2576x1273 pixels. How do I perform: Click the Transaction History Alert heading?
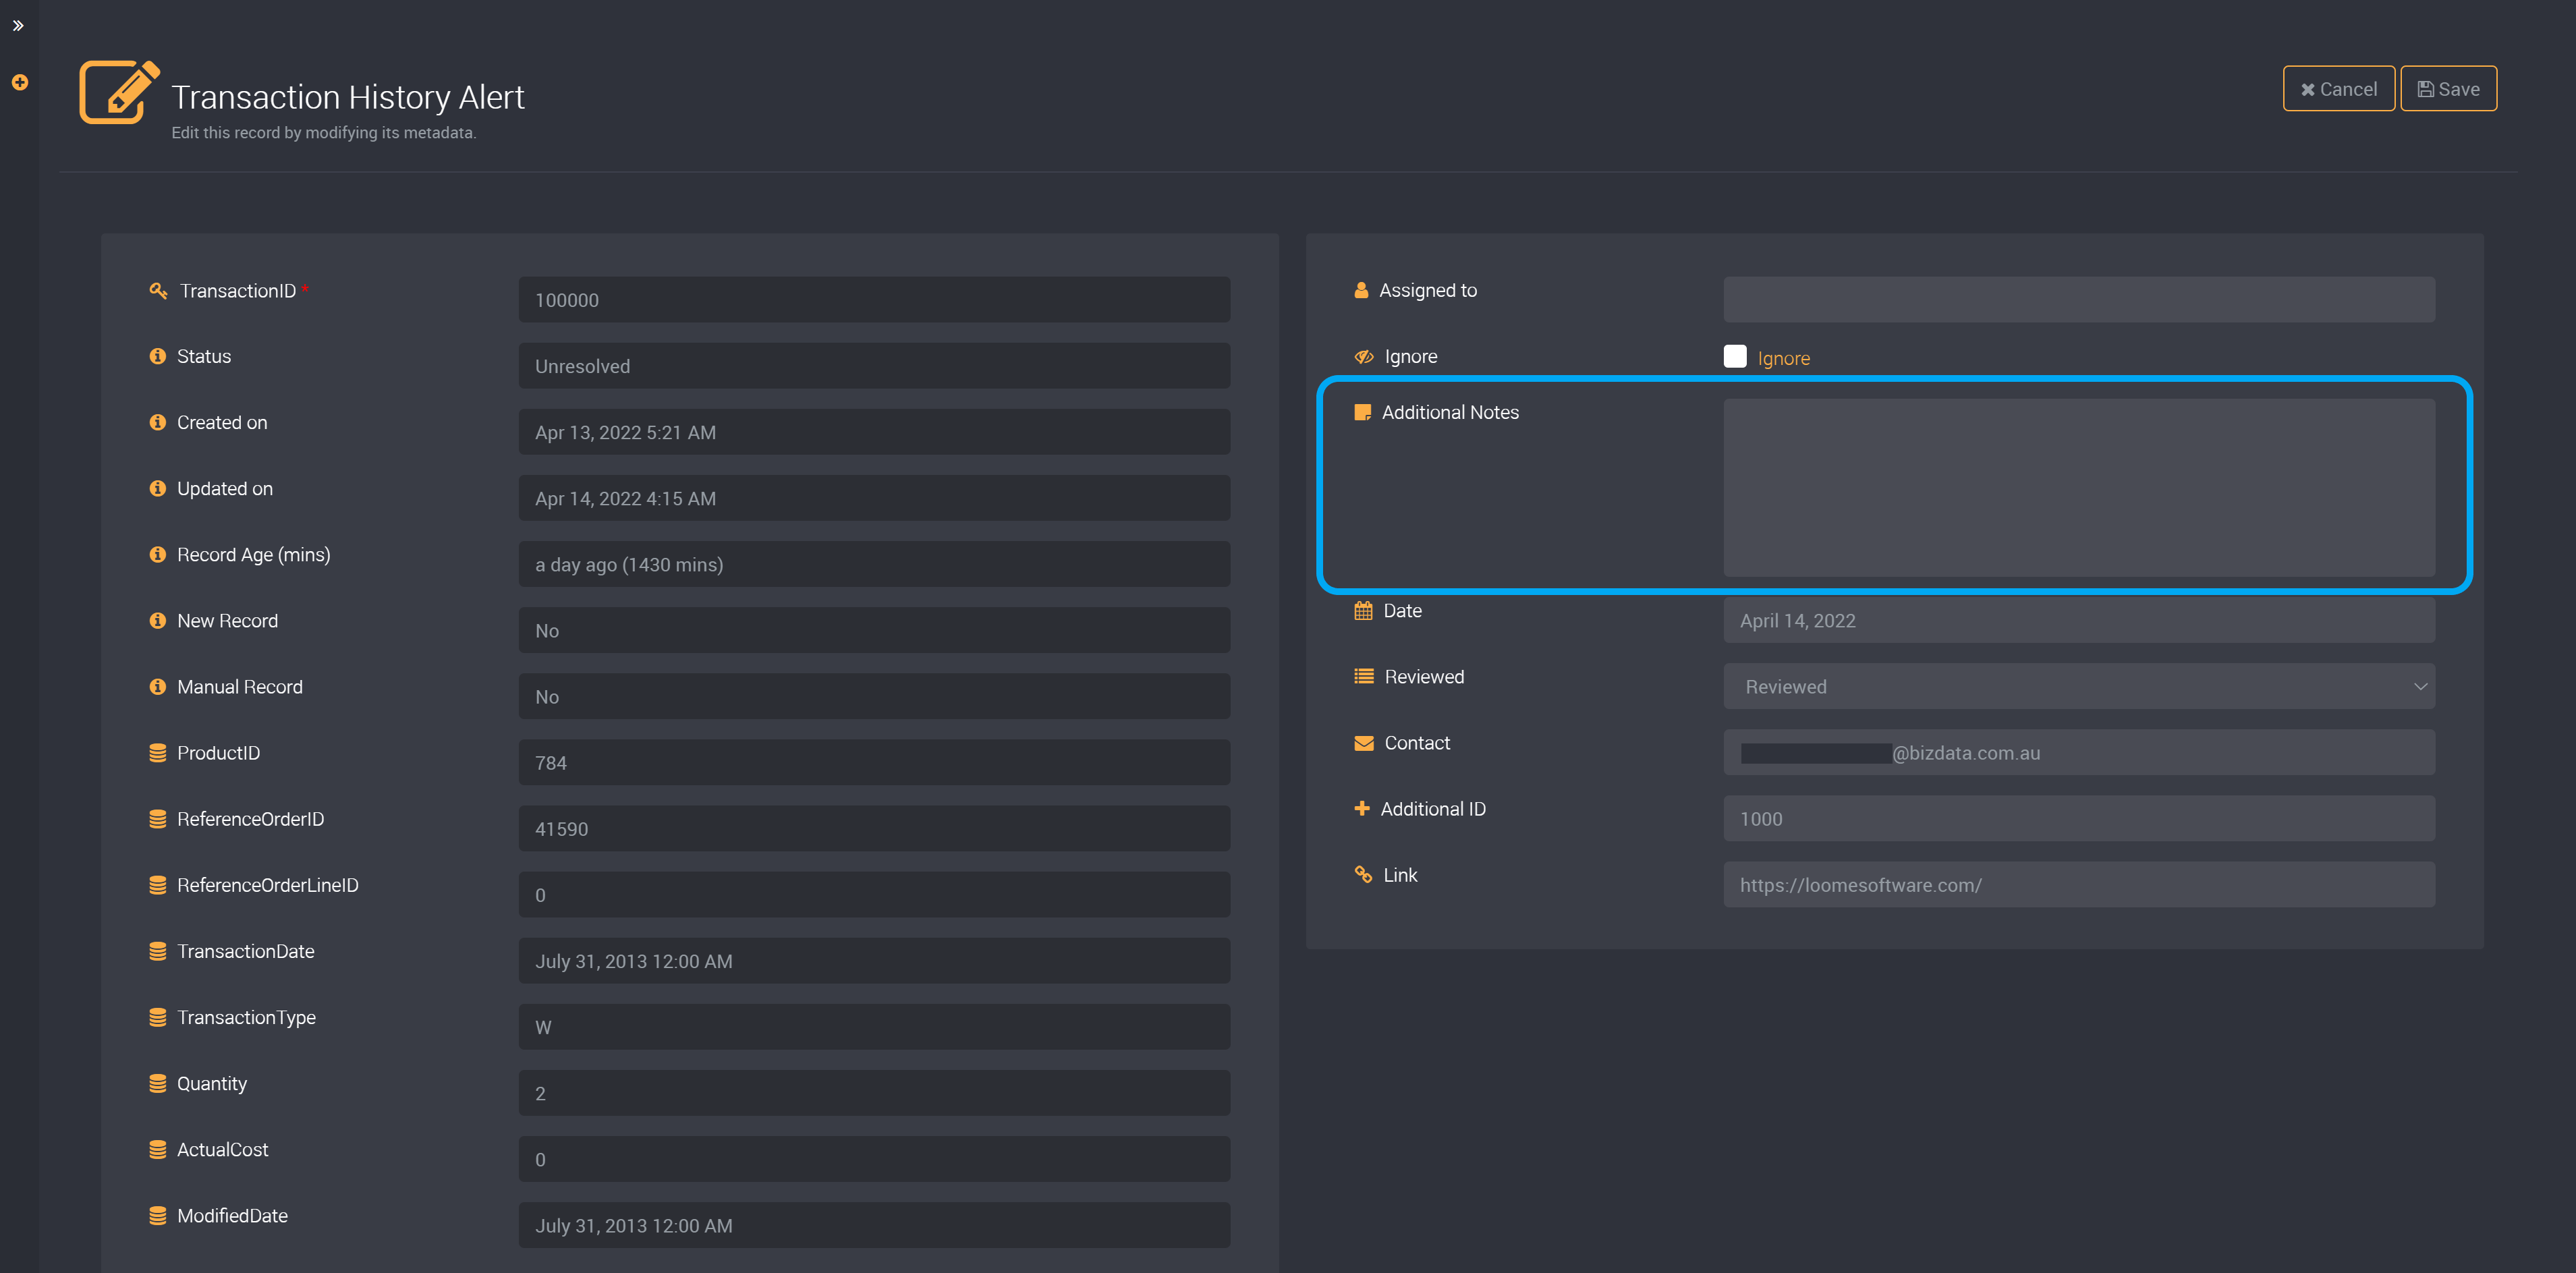pos(347,97)
